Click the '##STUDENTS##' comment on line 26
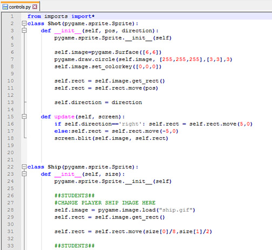Viewport: 272px width, 250px height. point(74,195)
